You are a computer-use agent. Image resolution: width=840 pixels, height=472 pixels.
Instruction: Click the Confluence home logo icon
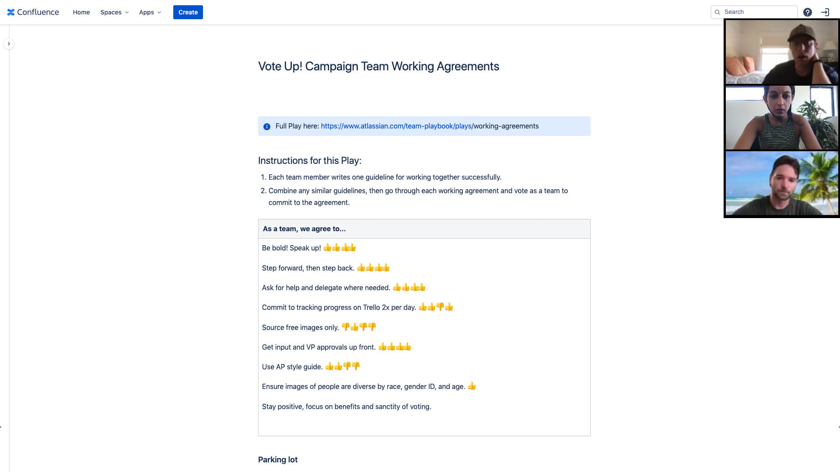click(10, 12)
